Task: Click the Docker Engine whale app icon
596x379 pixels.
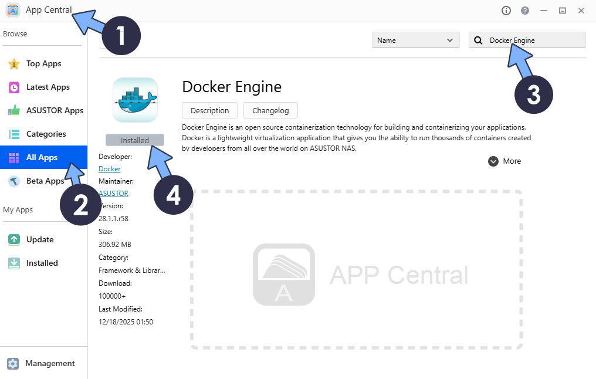Action: click(x=135, y=100)
